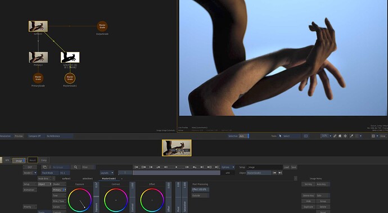Select the surface1 node thumbnail
The height and width of the screenshot is (213, 388).
click(38, 26)
